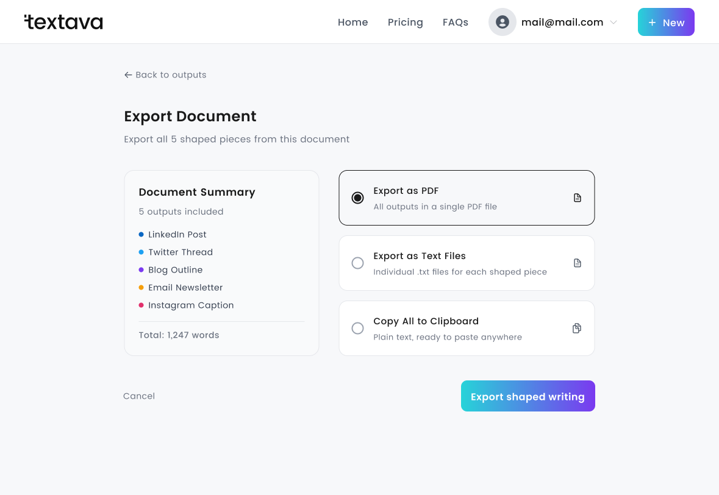
Task: Click the Instagram Caption list item
Action: point(186,305)
